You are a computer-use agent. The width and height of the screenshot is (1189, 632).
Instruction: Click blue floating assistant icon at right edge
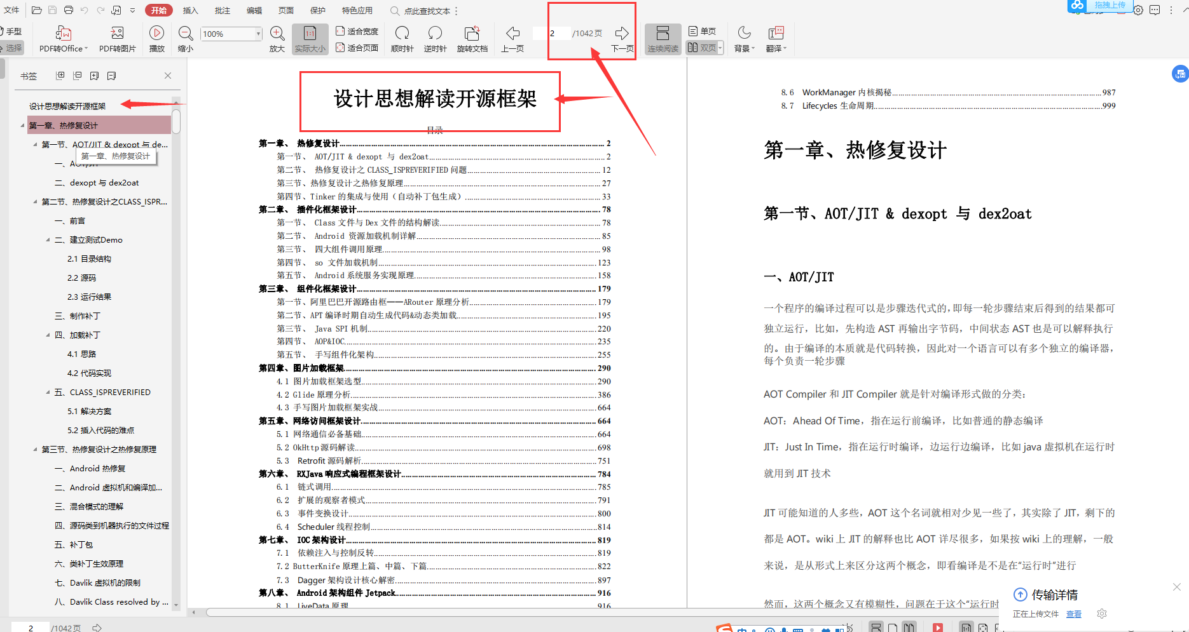click(x=1180, y=74)
